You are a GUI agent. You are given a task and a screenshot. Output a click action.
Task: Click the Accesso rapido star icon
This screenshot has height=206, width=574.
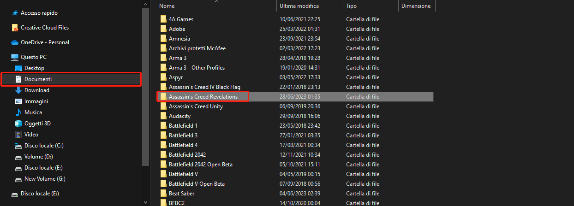pos(15,13)
